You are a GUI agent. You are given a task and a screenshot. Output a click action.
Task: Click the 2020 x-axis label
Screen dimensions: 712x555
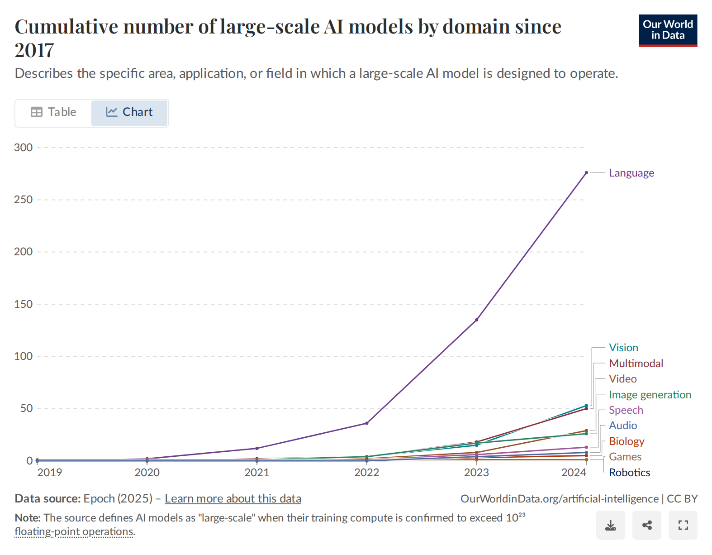click(x=147, y=473)
